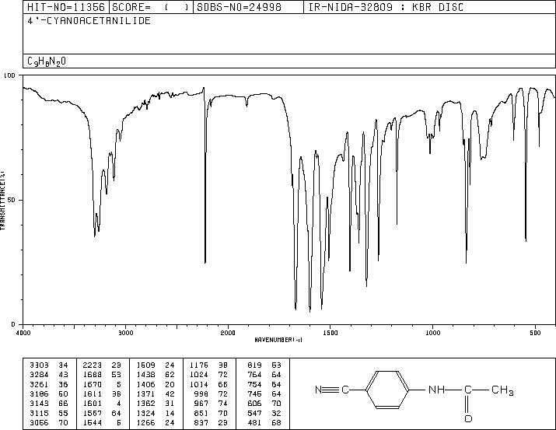This screenshot has height=430, width=556.
Task: Click the 3000 wavenumber axis label
Action: tap(125, 333)
